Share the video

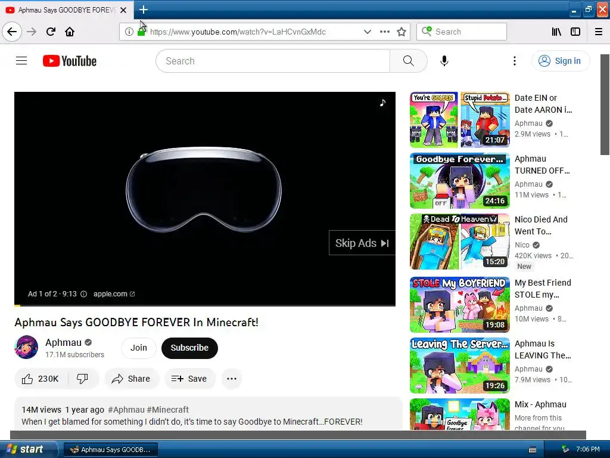(131, 379)
